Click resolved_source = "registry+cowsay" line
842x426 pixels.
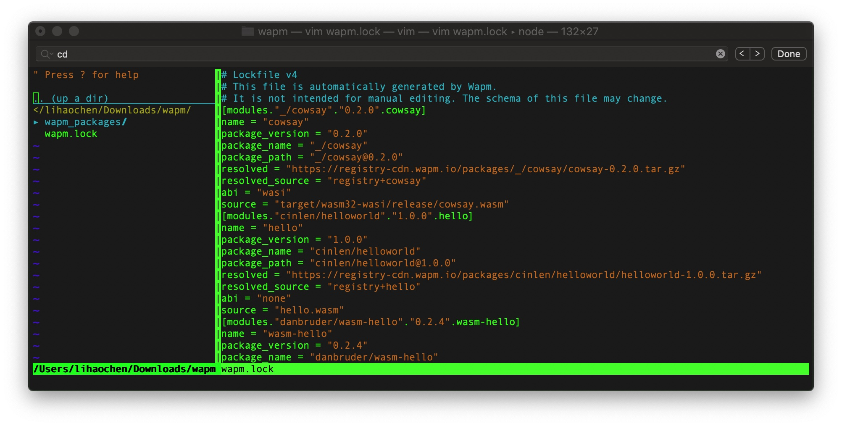point(324,181)
